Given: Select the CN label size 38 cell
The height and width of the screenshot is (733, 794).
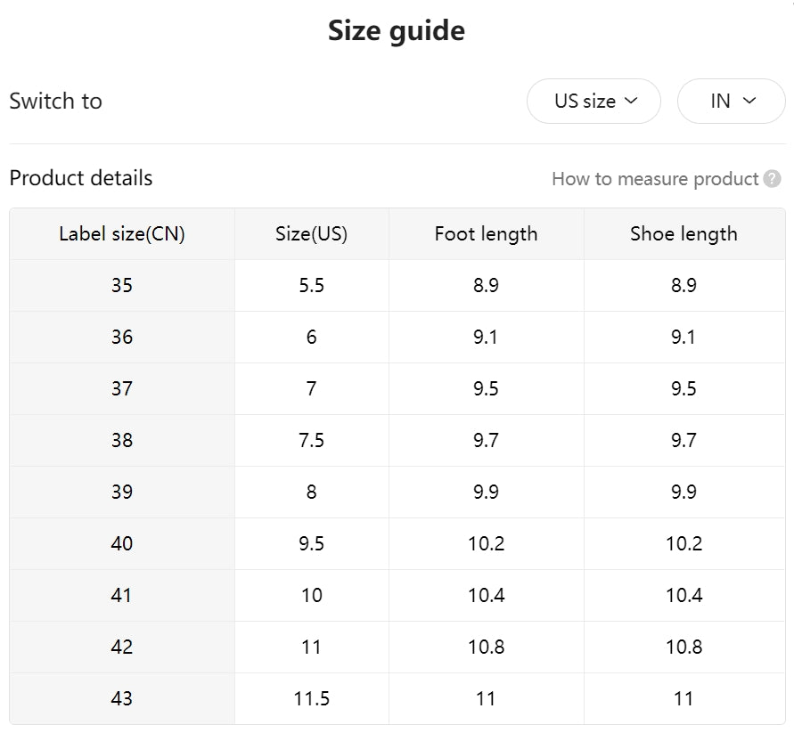Looking at the screenshot, I should 122,441.
